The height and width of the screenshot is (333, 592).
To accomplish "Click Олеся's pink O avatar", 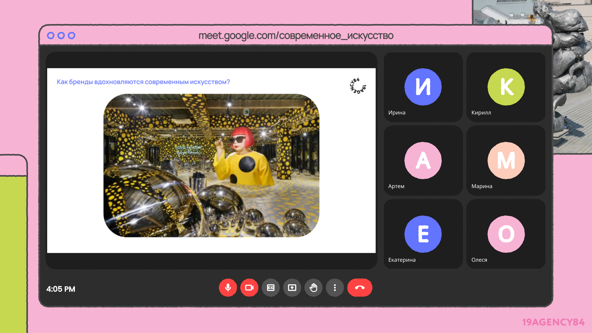I will [506, 234].
